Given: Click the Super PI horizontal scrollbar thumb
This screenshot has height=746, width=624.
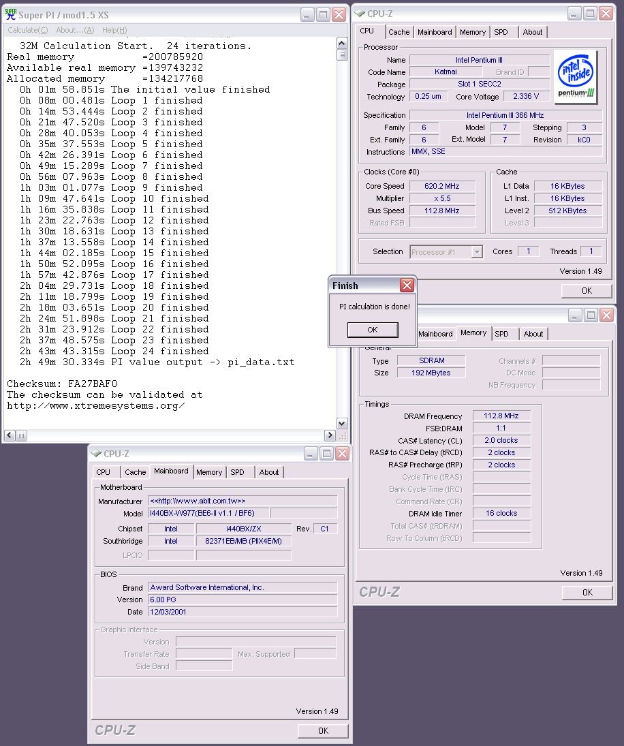Looking at the screenshot, I should click(21, 435).
